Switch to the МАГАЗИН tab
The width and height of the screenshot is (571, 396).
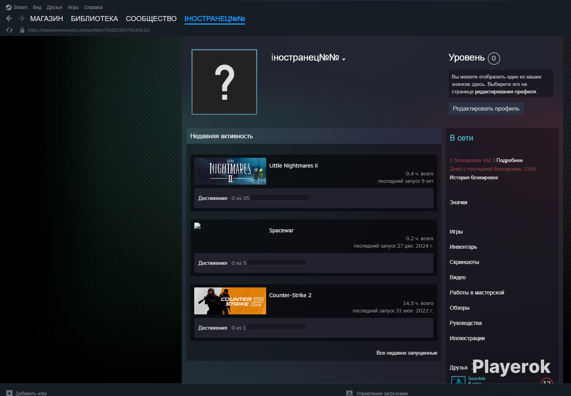46,19
